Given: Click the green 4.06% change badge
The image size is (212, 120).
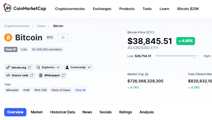Looking at the screenshot, I should click(186, 41).
